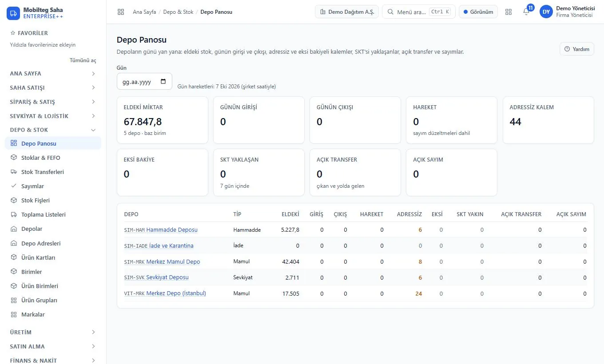
Task: Expand the SAHA SATIŞI menu section
Action: click(53, 87)
